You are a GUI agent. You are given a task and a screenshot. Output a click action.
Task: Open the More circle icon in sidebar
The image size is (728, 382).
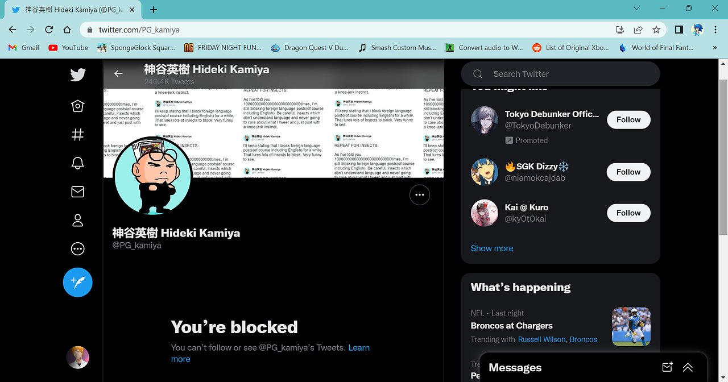coord(78,249)
